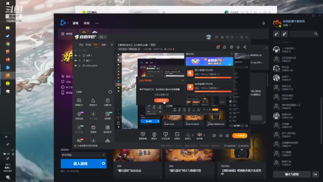Open the share icon in the room header
The image size is (323, 182).
coord(245,47)
